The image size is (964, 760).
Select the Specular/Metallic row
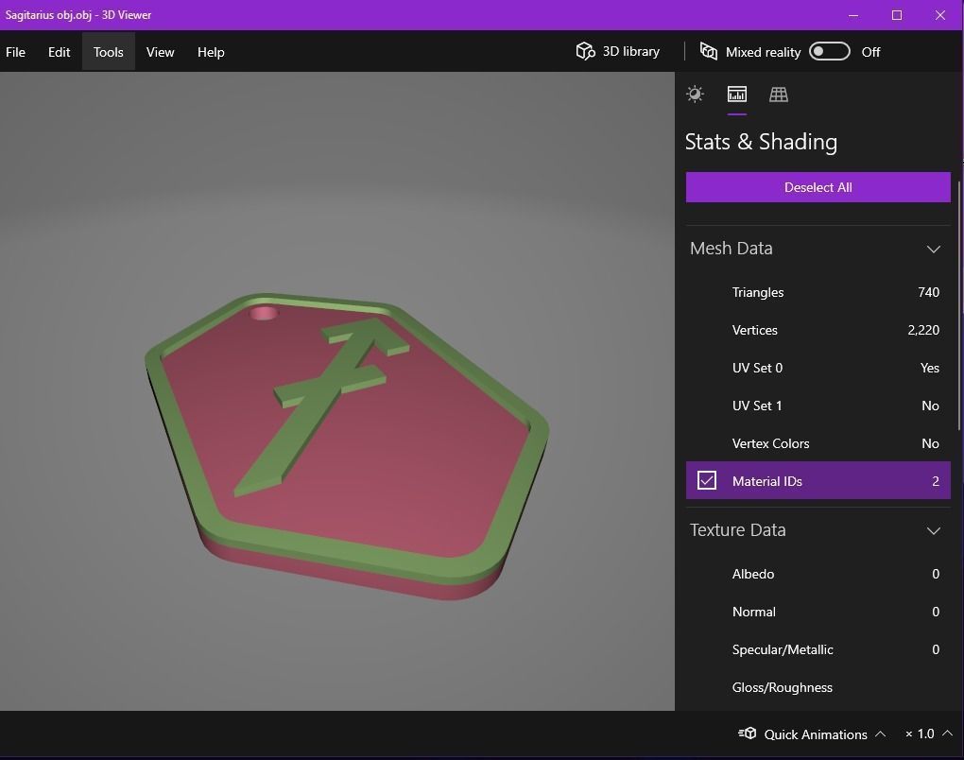(x=818, y=649)
